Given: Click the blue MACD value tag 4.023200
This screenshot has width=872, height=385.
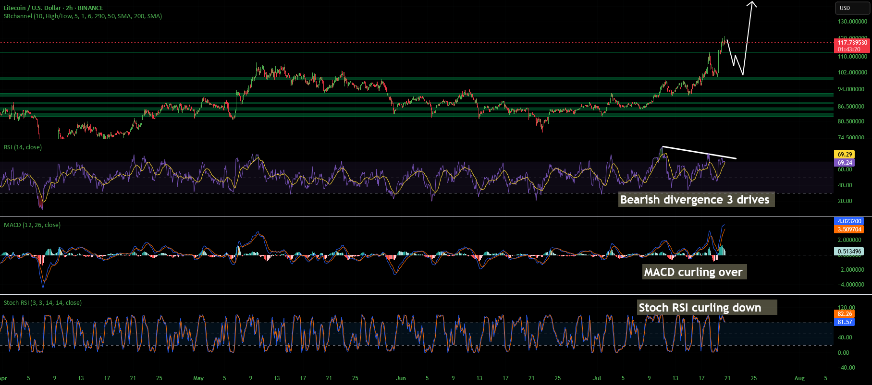Looking at the screenshot, I should click(x=849, y=221).
